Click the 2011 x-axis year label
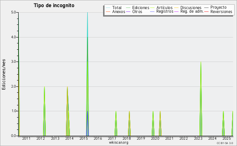This screenshot has height=146, width=237. (x=26, y=139)
